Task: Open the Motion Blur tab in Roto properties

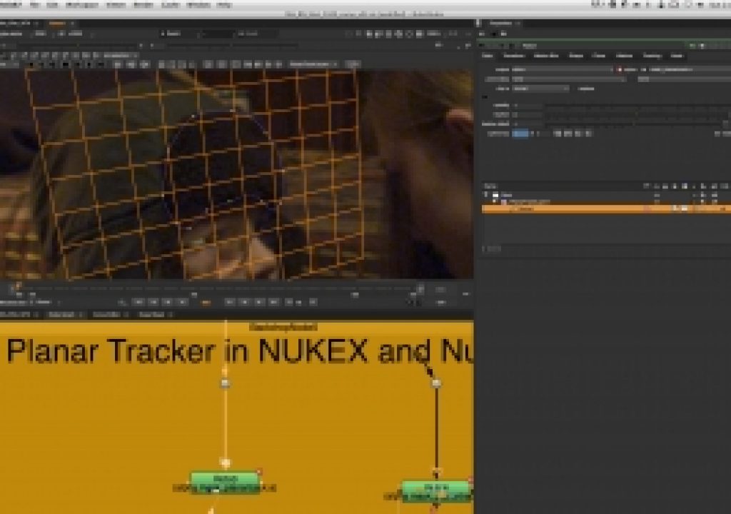Action: [546, 56]
